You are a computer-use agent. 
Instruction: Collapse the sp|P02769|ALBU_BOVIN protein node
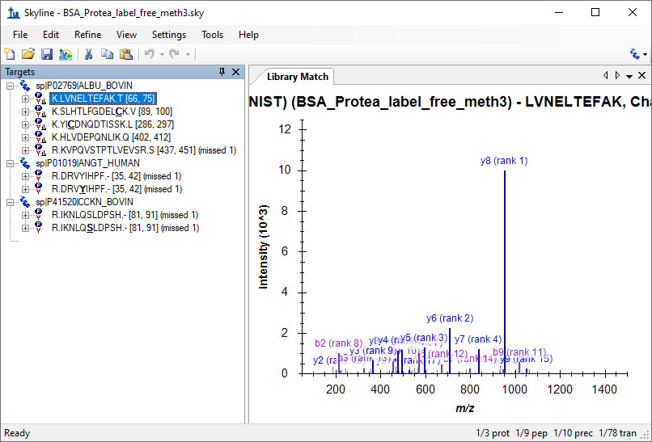[x=10, y=86]
